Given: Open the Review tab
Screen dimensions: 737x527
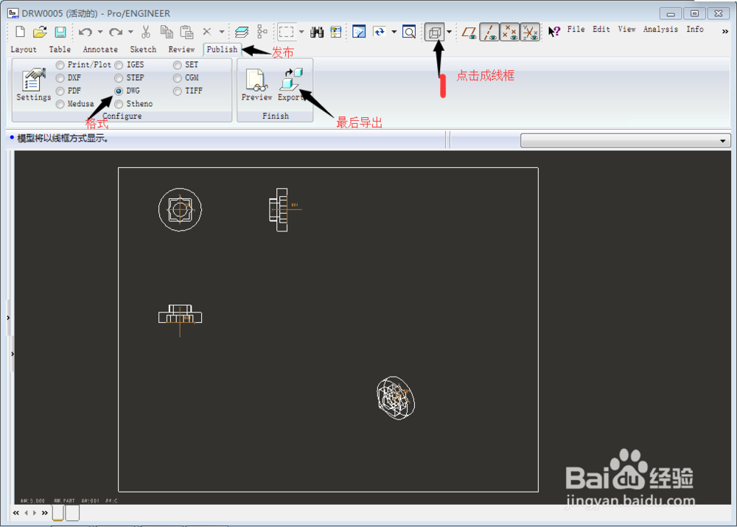Looking at the screenshot, I should click(x=181, y=49).
